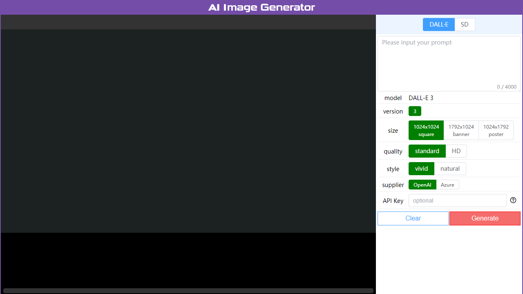Click the horizontal scrollbar below the canvas
Image resolution: width=523 pixels, height=294 pixels.
188,290
